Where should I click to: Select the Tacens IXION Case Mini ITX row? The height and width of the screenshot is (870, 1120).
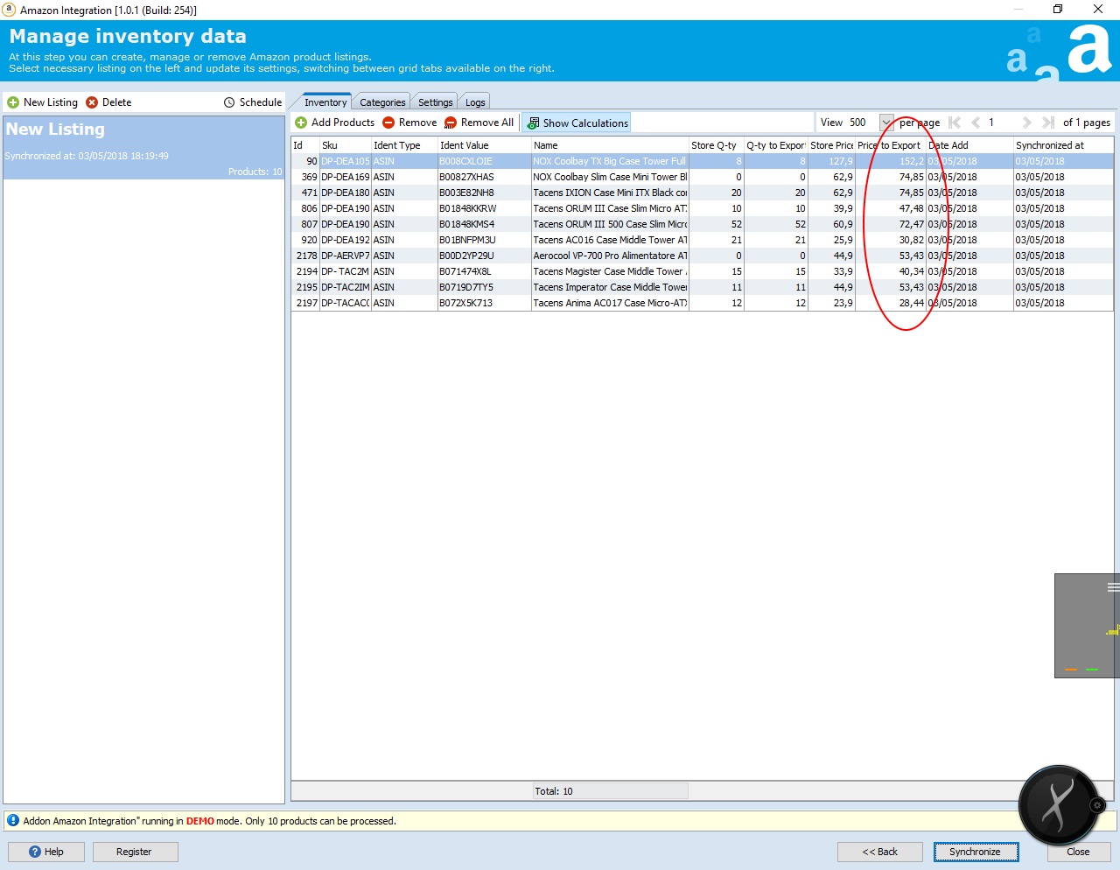(x=702, y=193)
